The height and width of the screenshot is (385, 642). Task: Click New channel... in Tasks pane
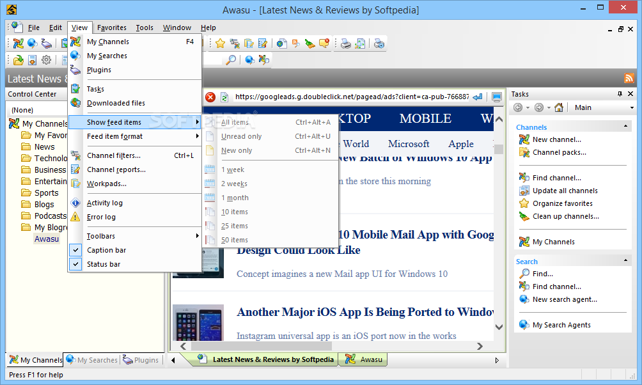coord(557,139)
